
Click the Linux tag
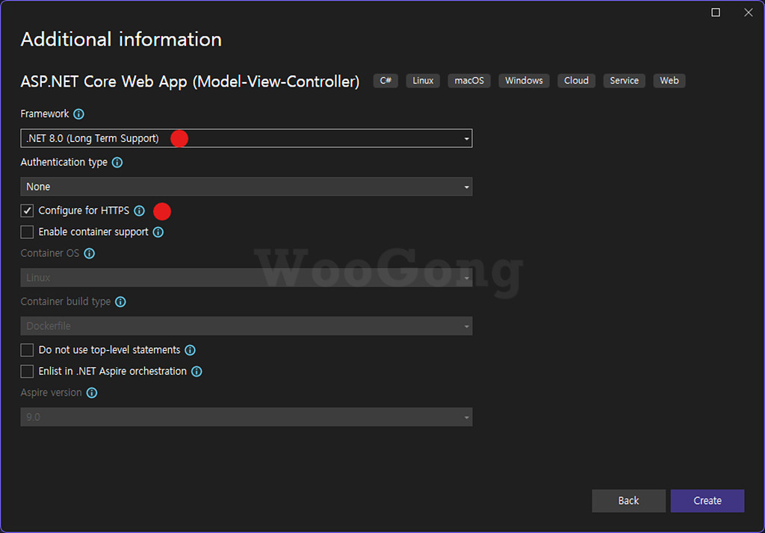click(423, 81)
